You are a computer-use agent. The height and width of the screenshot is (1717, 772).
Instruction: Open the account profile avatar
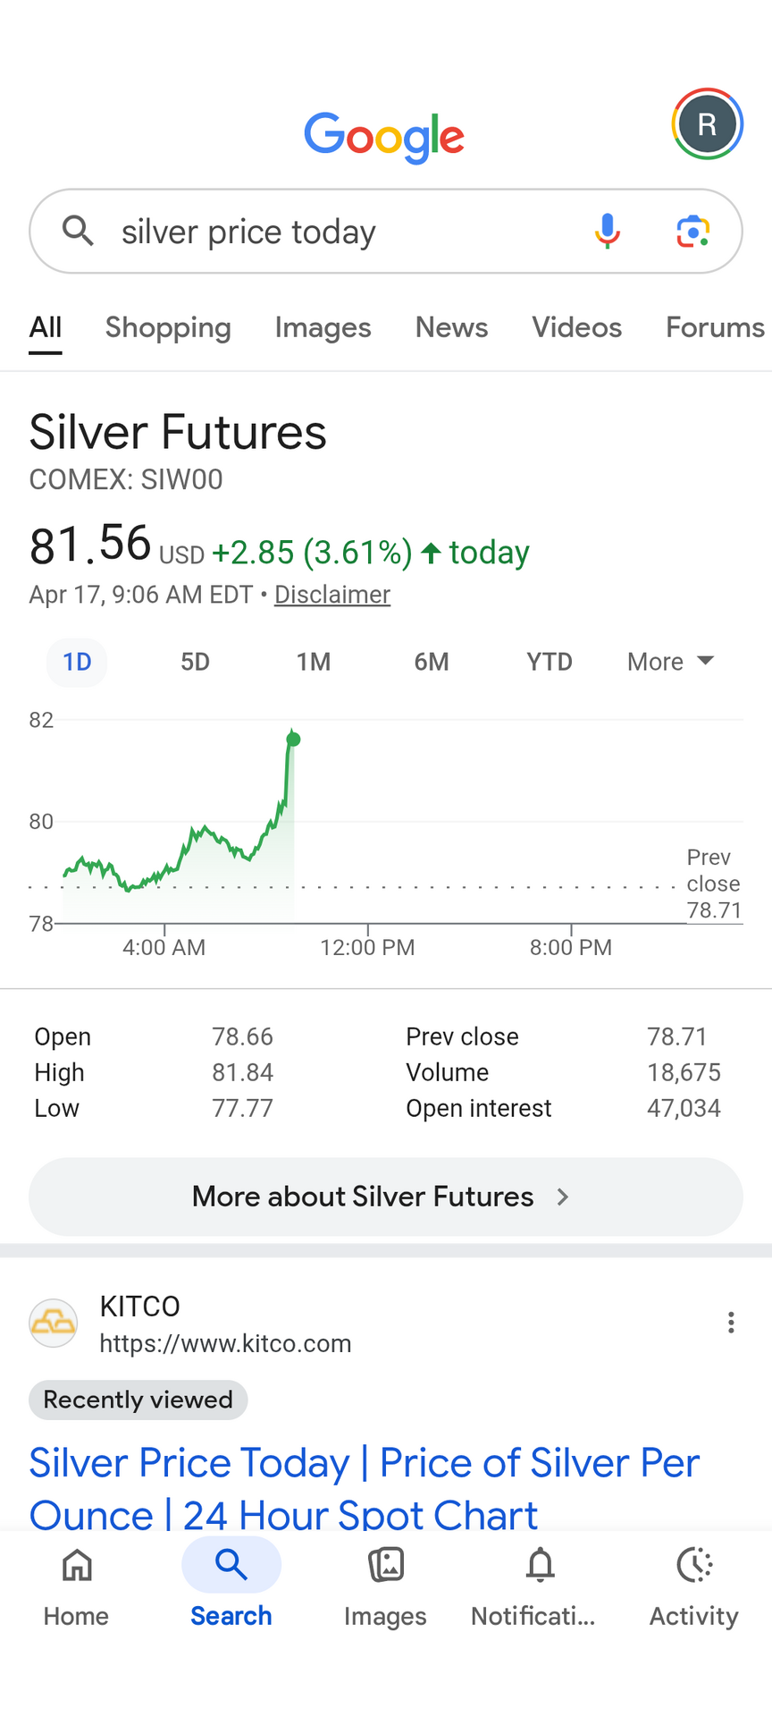pos(707,124)
